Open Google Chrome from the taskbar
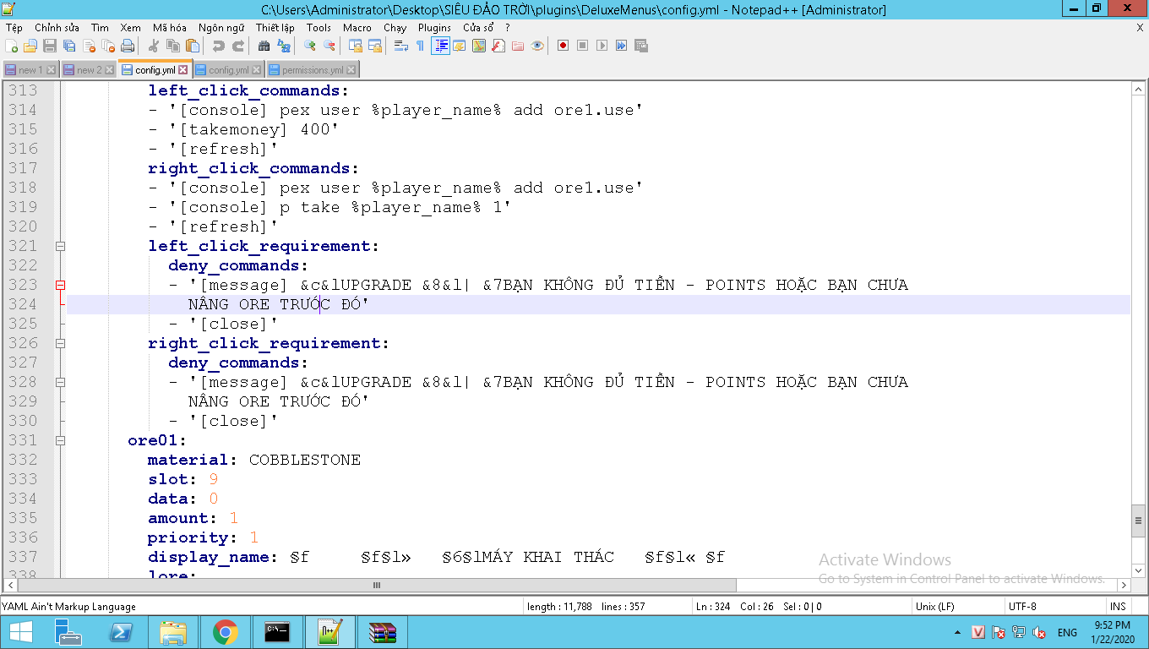 tap(225, 631)
